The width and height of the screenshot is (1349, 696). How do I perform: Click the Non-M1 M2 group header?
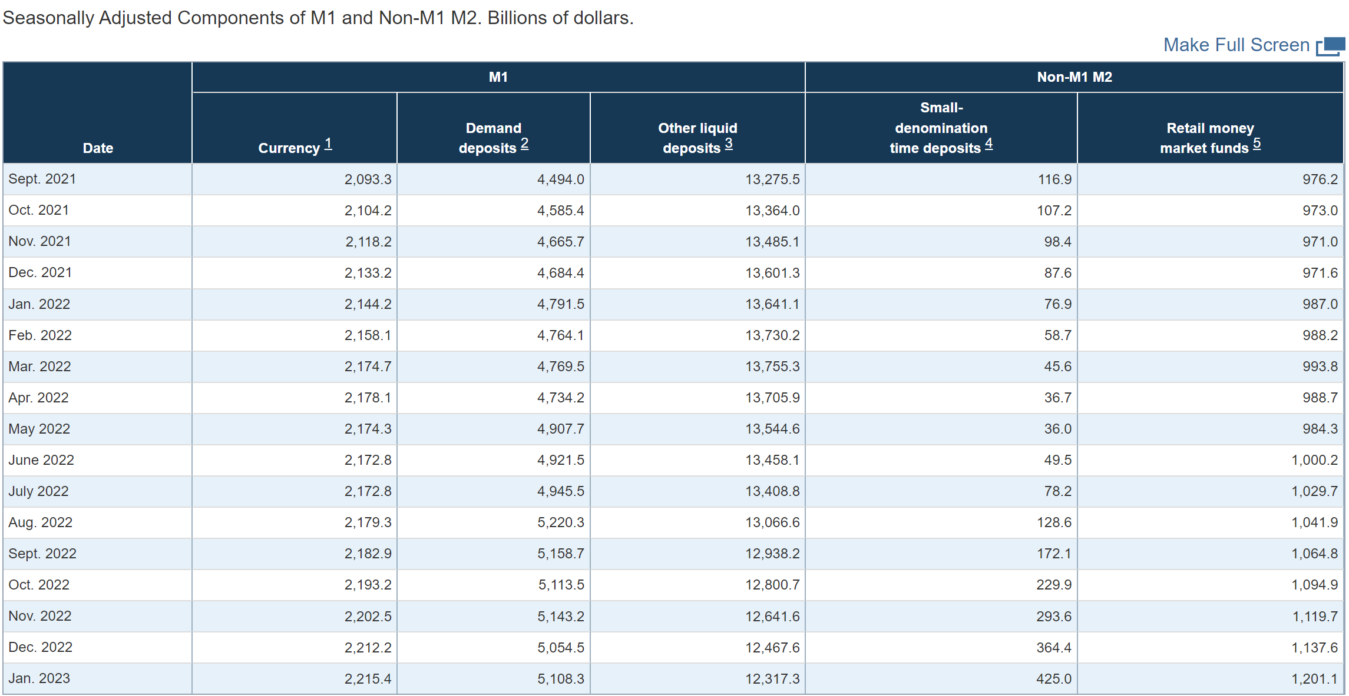(x=1074, y=77)
